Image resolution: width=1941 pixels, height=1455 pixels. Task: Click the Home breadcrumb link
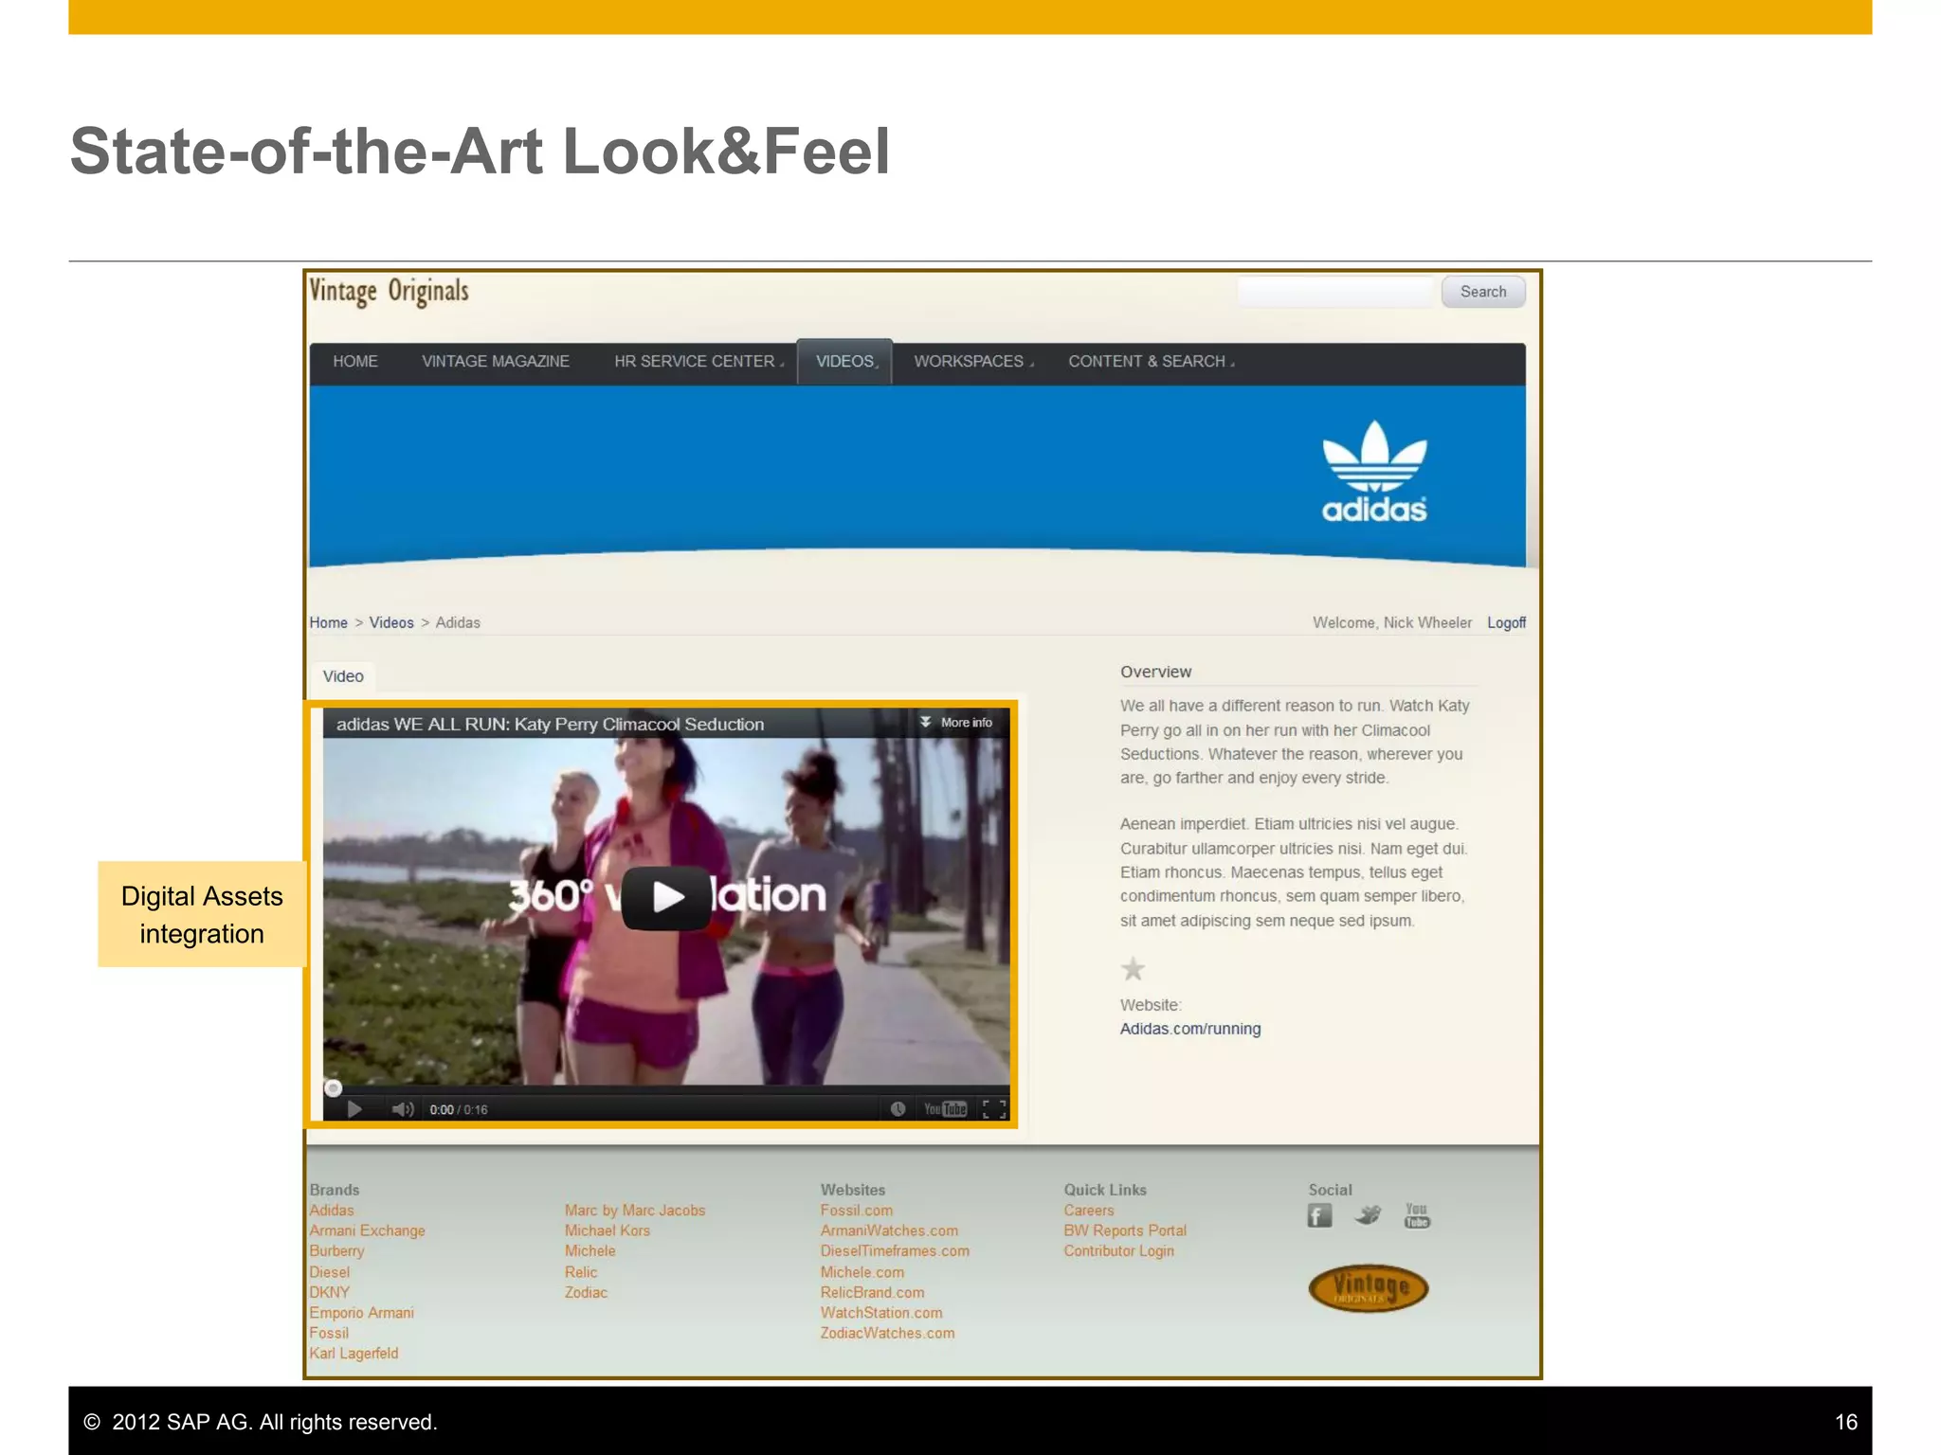click(x=328, y=622)
